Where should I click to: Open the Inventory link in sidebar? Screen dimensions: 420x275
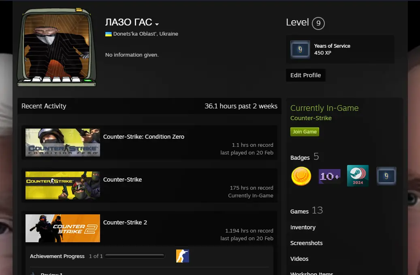coord(303,227)
